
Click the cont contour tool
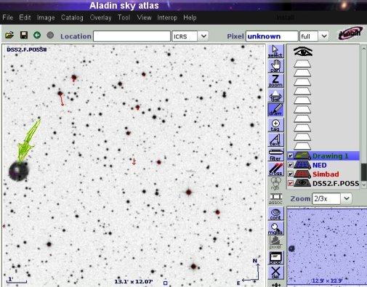click(275, 214)
